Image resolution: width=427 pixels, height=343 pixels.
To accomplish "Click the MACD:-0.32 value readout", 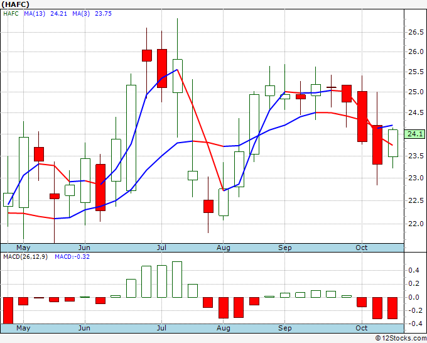I will 72,257.
